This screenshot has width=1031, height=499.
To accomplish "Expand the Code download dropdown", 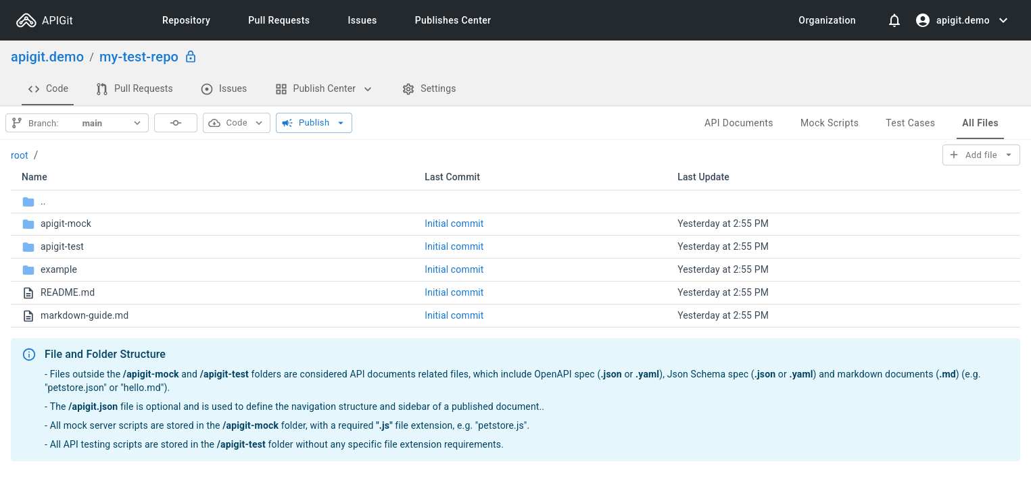I will [260, 123].
